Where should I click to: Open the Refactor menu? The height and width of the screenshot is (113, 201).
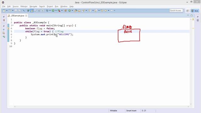point(24,6)
